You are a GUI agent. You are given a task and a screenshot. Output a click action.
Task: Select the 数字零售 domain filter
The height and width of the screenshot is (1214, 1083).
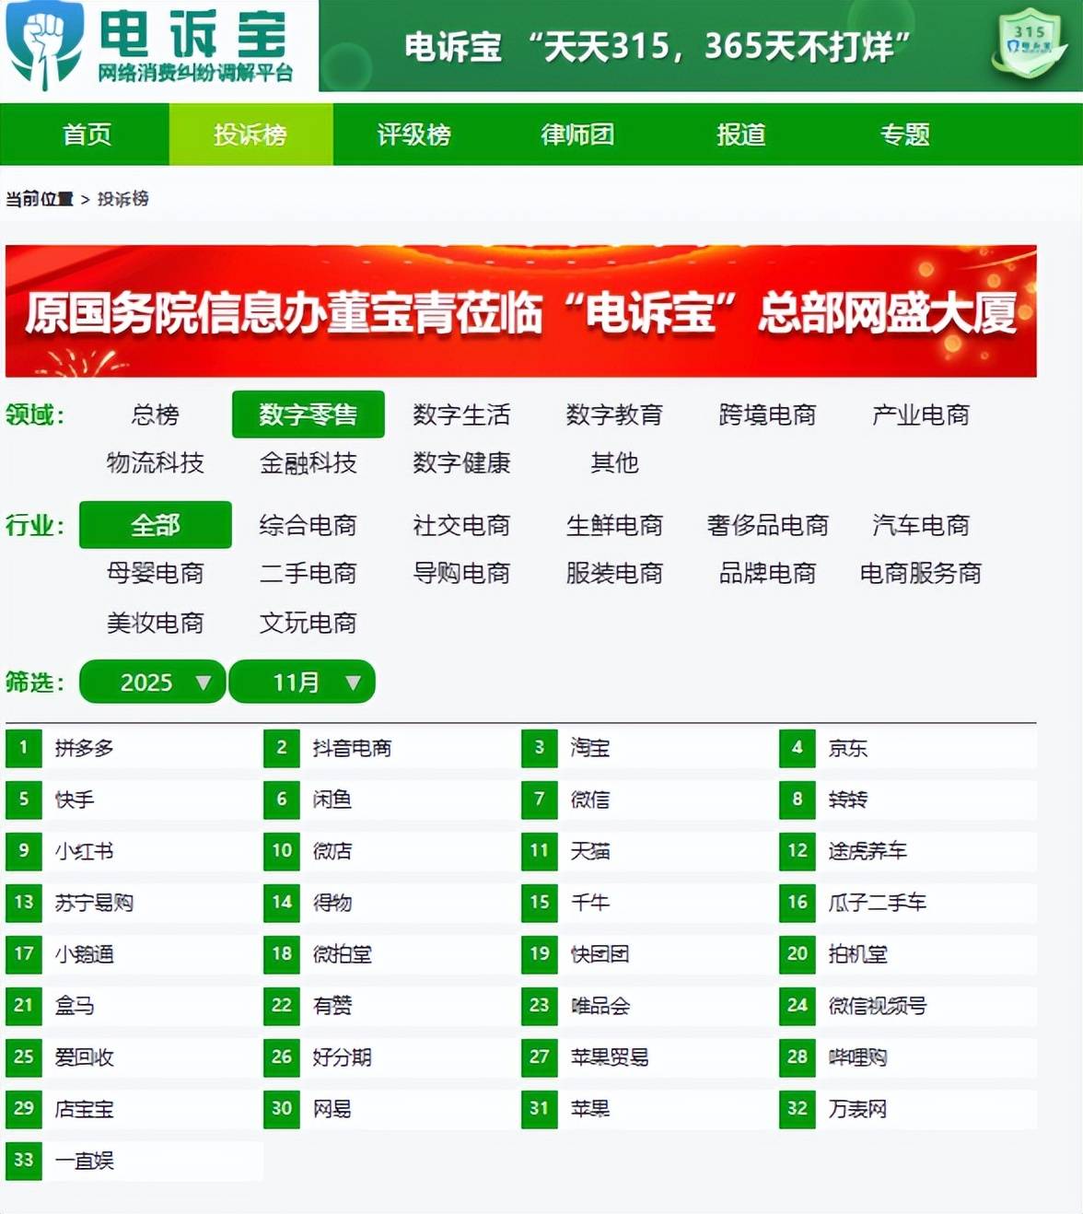tap(308, 415)
